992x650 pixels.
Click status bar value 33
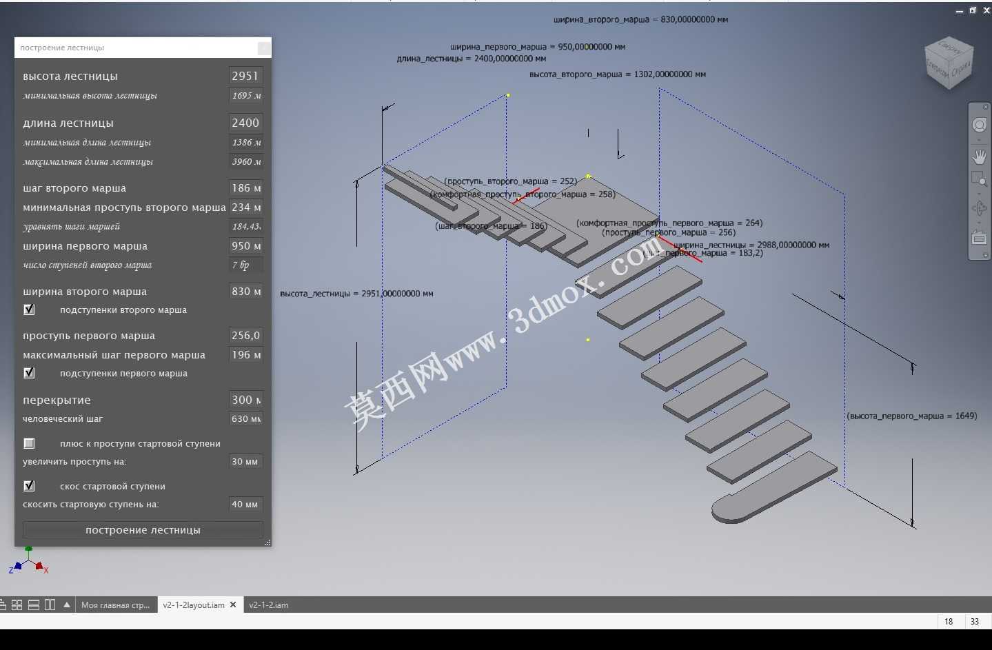tap(975, 621)
